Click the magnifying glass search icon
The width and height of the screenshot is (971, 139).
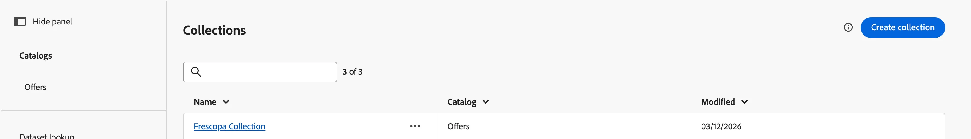196,71
